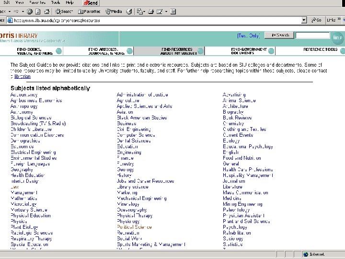Screen dimensions: 345x259
Task: Open the Help menu
Action: (69, 2)
